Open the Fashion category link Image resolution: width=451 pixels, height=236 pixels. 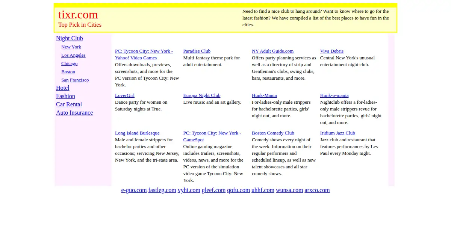[x=65, y=96]
